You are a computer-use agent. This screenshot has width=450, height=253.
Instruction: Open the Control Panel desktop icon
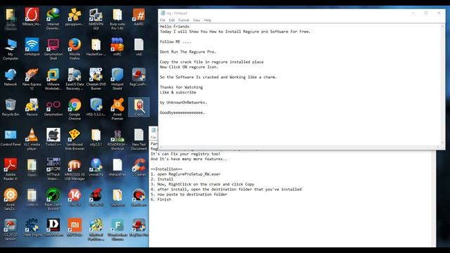point(11,138)
